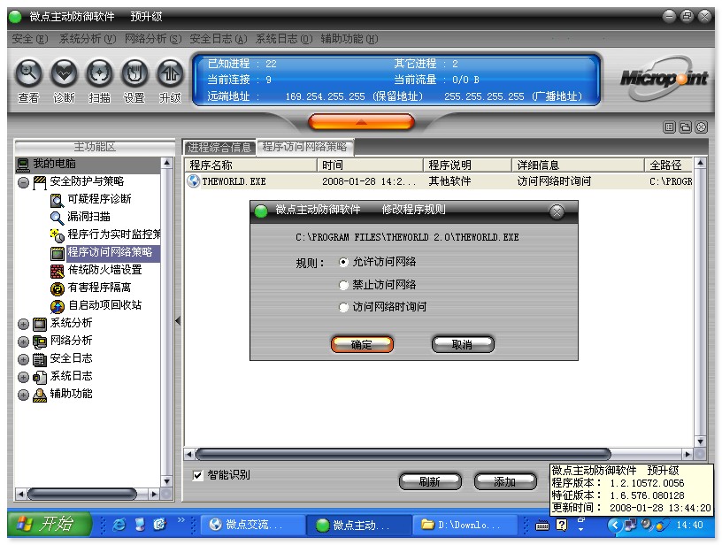
Task: Open Internet Explorer from quick launch
Action: tap(119, 525)
